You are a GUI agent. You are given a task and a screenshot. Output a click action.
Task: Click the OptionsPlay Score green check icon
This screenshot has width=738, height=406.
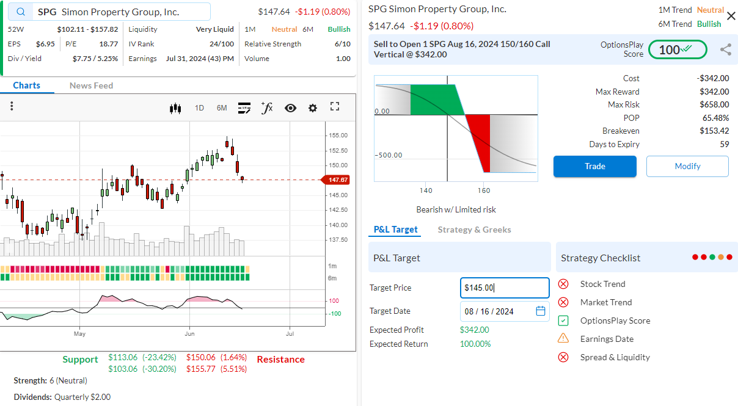[x=563, y=321]
